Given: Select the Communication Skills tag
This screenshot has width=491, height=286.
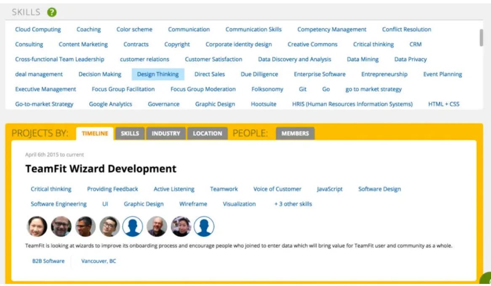Looking at the screenshot, I should click(254, 29).
